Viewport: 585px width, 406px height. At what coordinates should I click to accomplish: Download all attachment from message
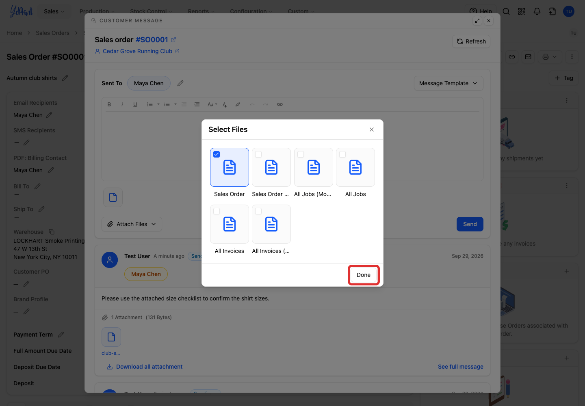point(145,367)
